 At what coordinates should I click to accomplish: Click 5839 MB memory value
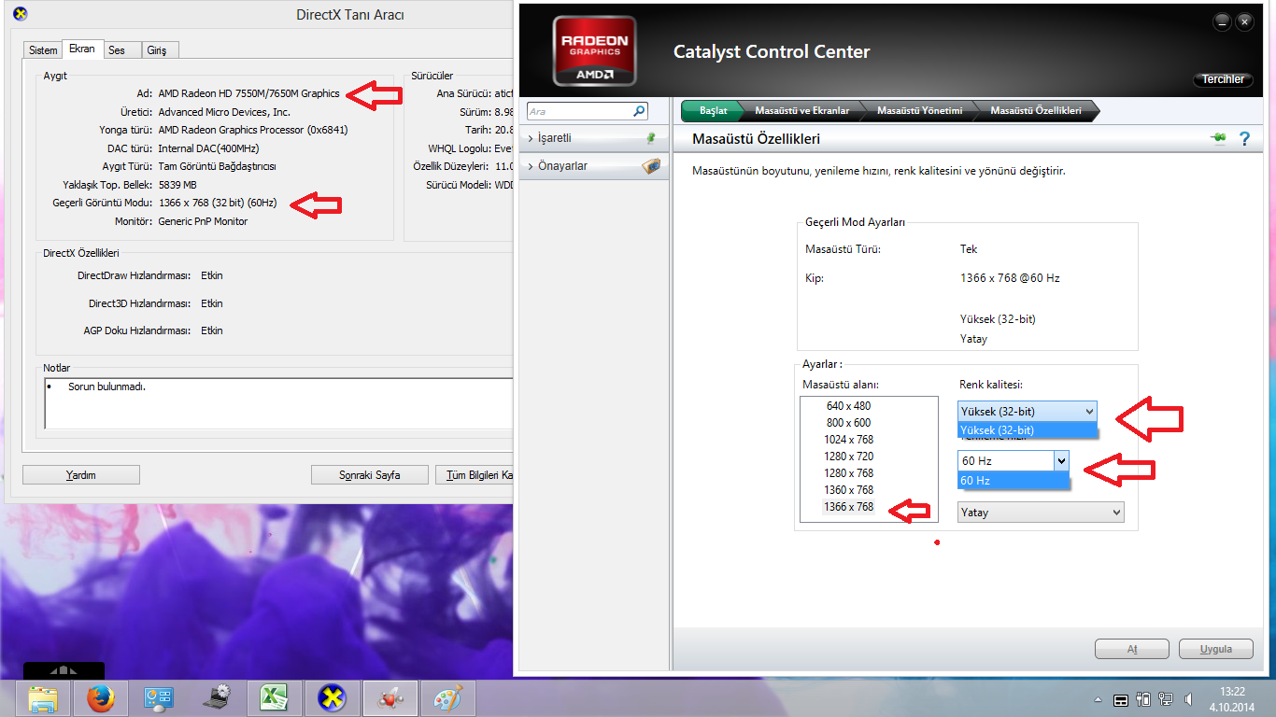coord(177,185)
